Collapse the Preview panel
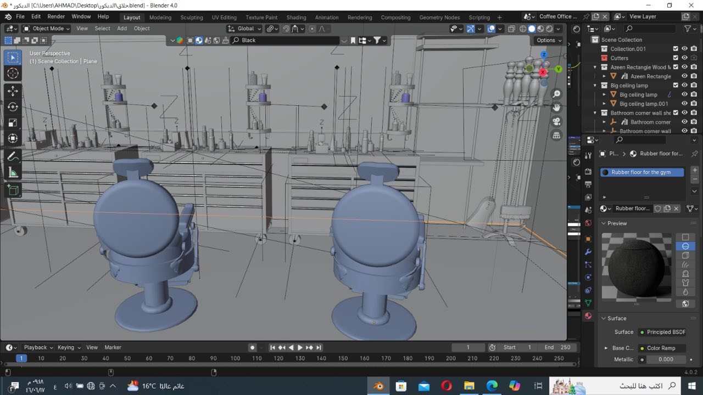 click(604, 223)
